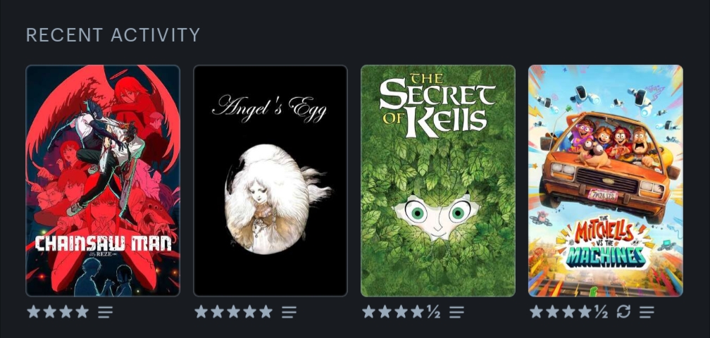Open The Mitchells vs the Machines poster
Viewport: 710px width, 338px height.
tap(606, 180)
